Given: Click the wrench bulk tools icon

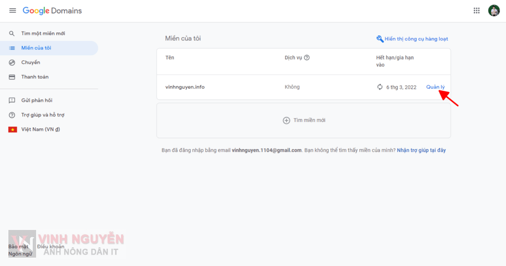Looking at the screenshot, I should point(379,39).
